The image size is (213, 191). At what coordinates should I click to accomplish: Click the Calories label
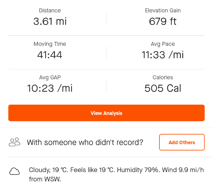[x=163, y=77]
